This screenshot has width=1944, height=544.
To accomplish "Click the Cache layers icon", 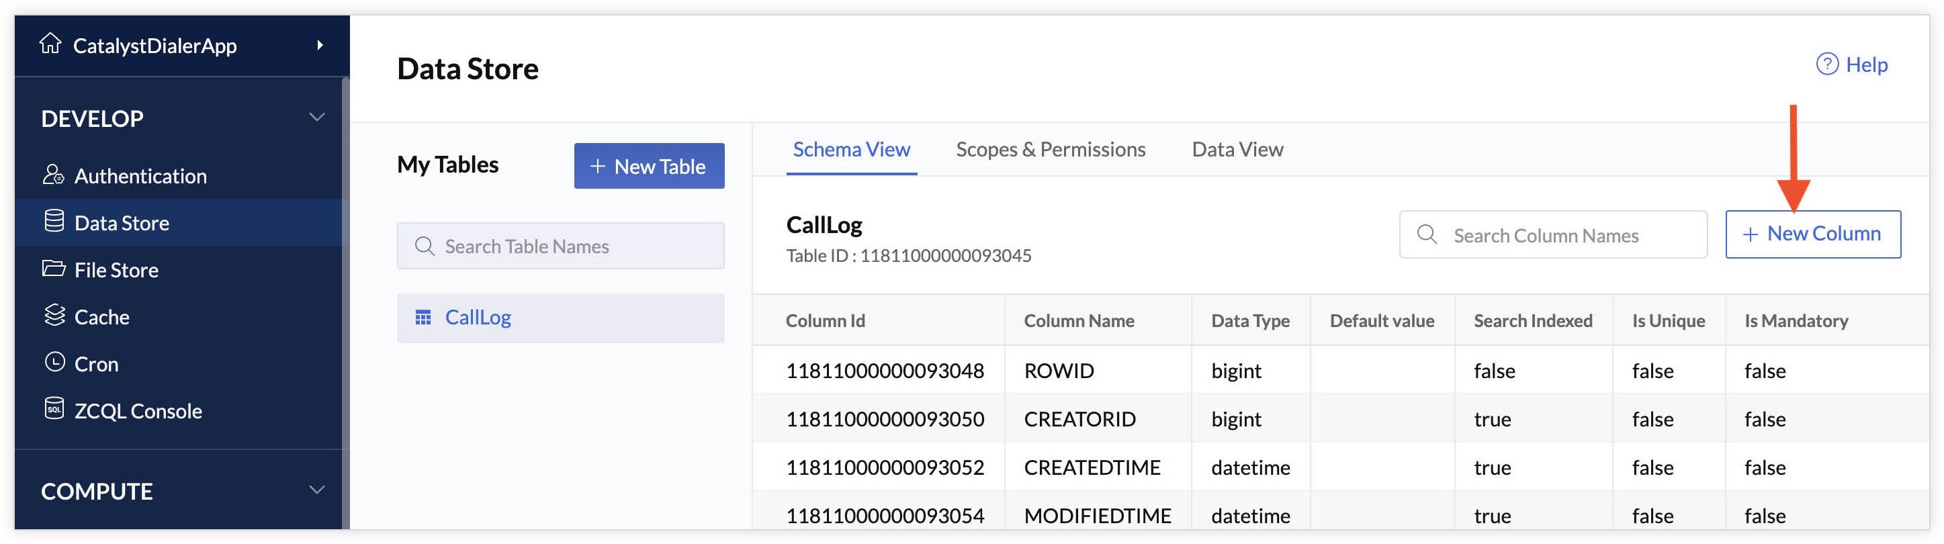I will (x=54, y=316).
